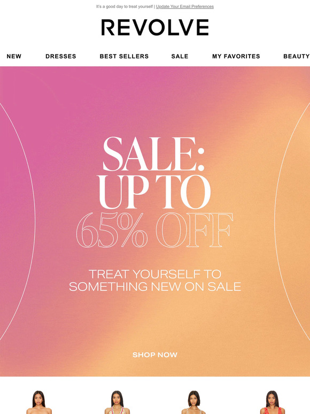Click the outlined '65% OFF' text
Viewport: 310px width, 414px height.
tap(154, 229)
